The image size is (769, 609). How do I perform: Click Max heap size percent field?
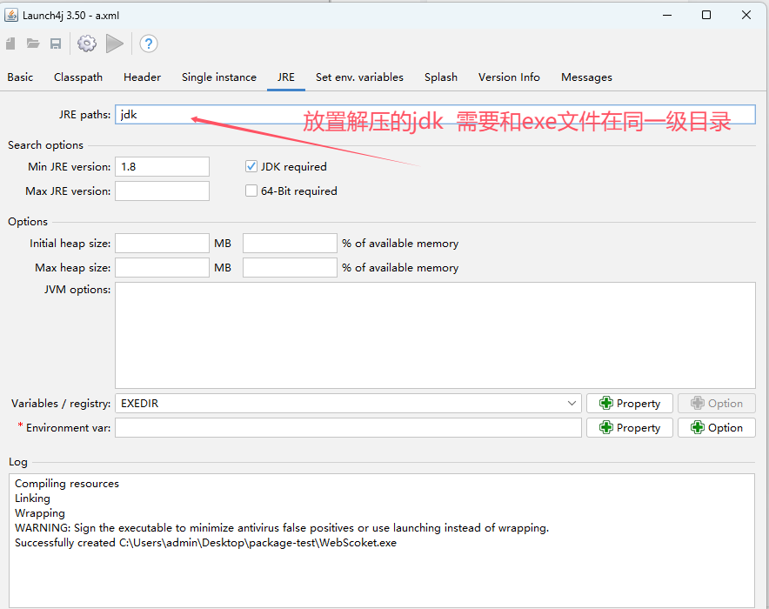pos(290,268)
